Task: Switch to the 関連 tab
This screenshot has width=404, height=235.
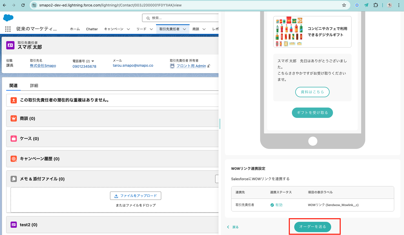Action: (13, 86)
